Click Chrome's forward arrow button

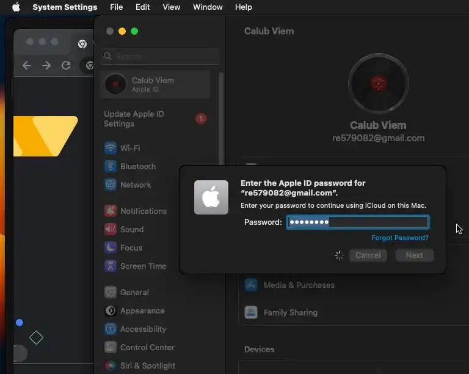(x=46, y=65)
